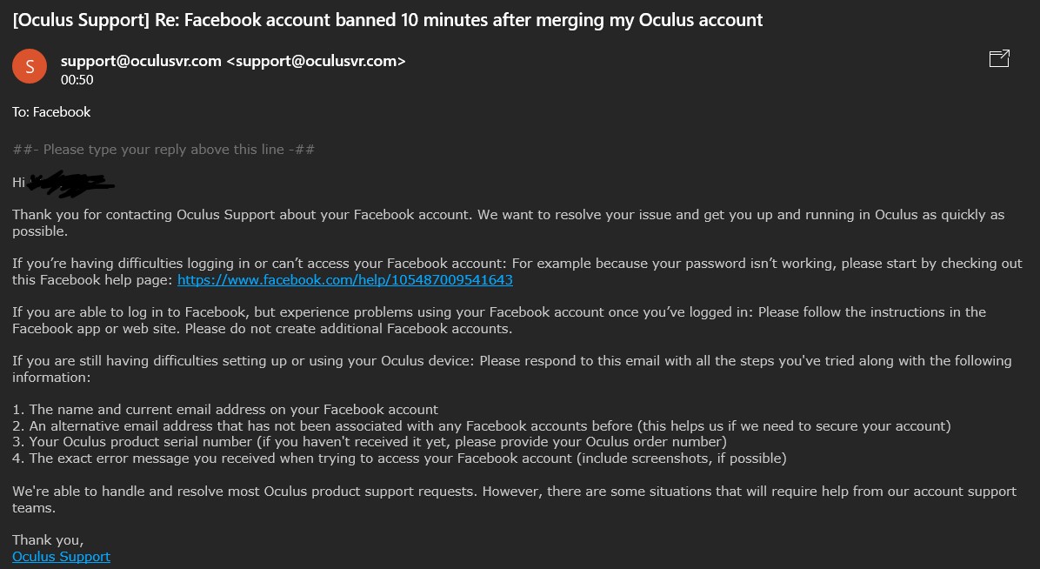The width and height of the screenshot is (1040, 569).
Task: Click the orange sender avatar "S"
Action: tap(30, 66)
